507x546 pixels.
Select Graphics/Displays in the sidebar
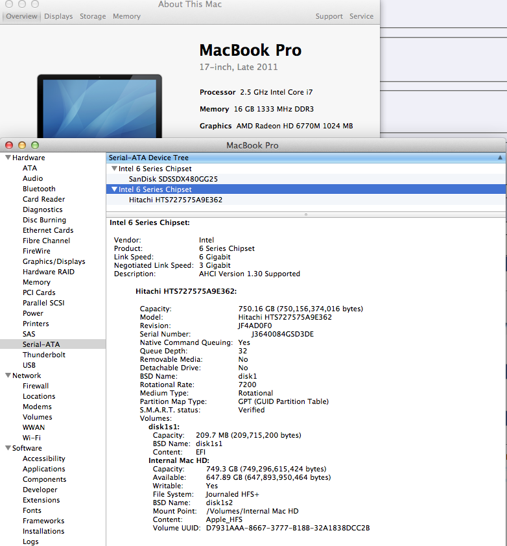(54, 261)
